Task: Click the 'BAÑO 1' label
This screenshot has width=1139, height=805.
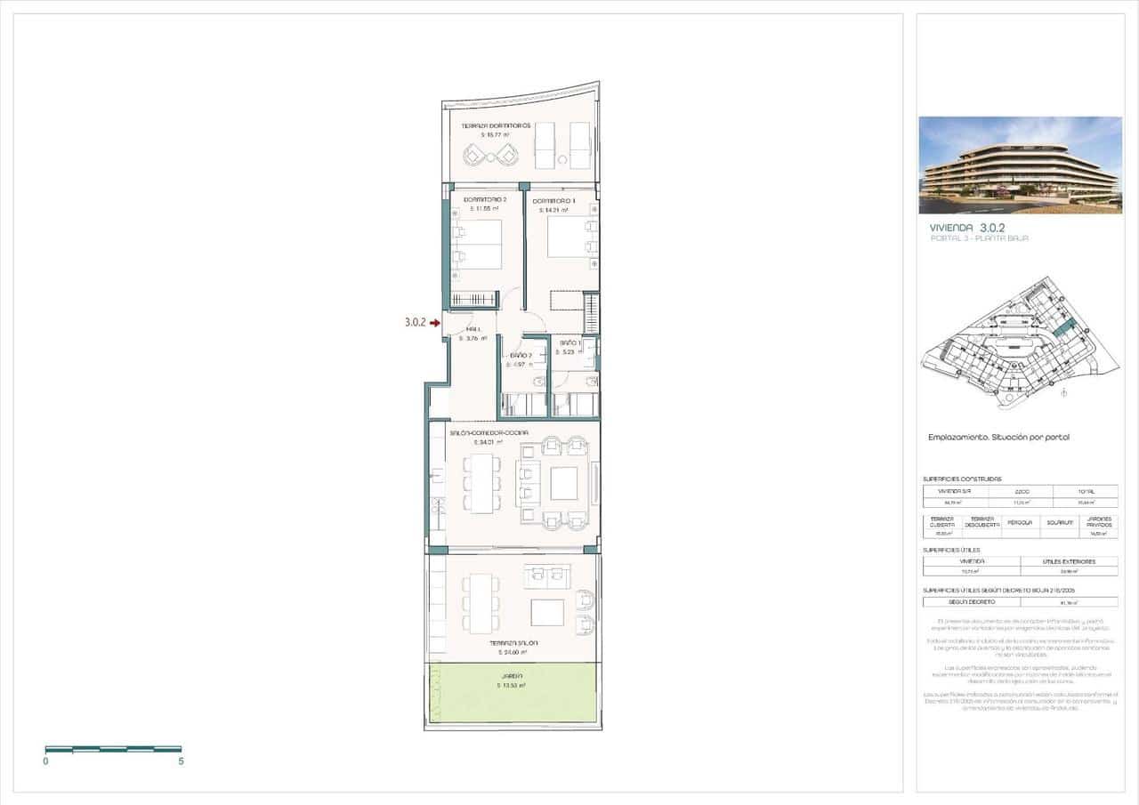Action: click(x=570, y=342)
